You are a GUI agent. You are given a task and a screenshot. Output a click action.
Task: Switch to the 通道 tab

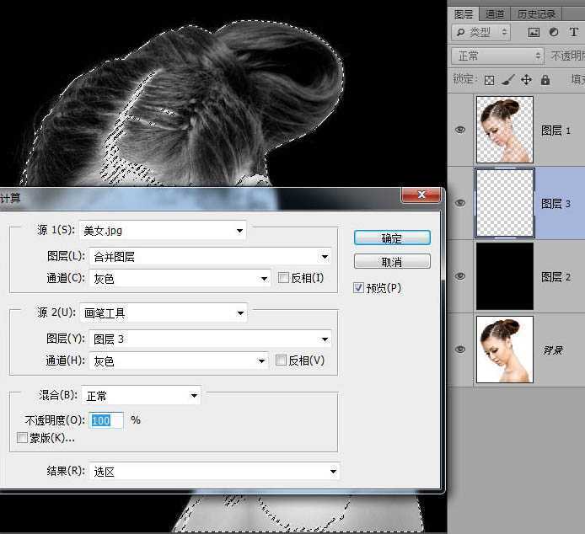tap(495, 14)
